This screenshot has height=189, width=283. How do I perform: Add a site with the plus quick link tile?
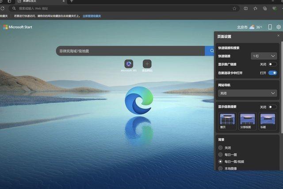tap(147, 66)
